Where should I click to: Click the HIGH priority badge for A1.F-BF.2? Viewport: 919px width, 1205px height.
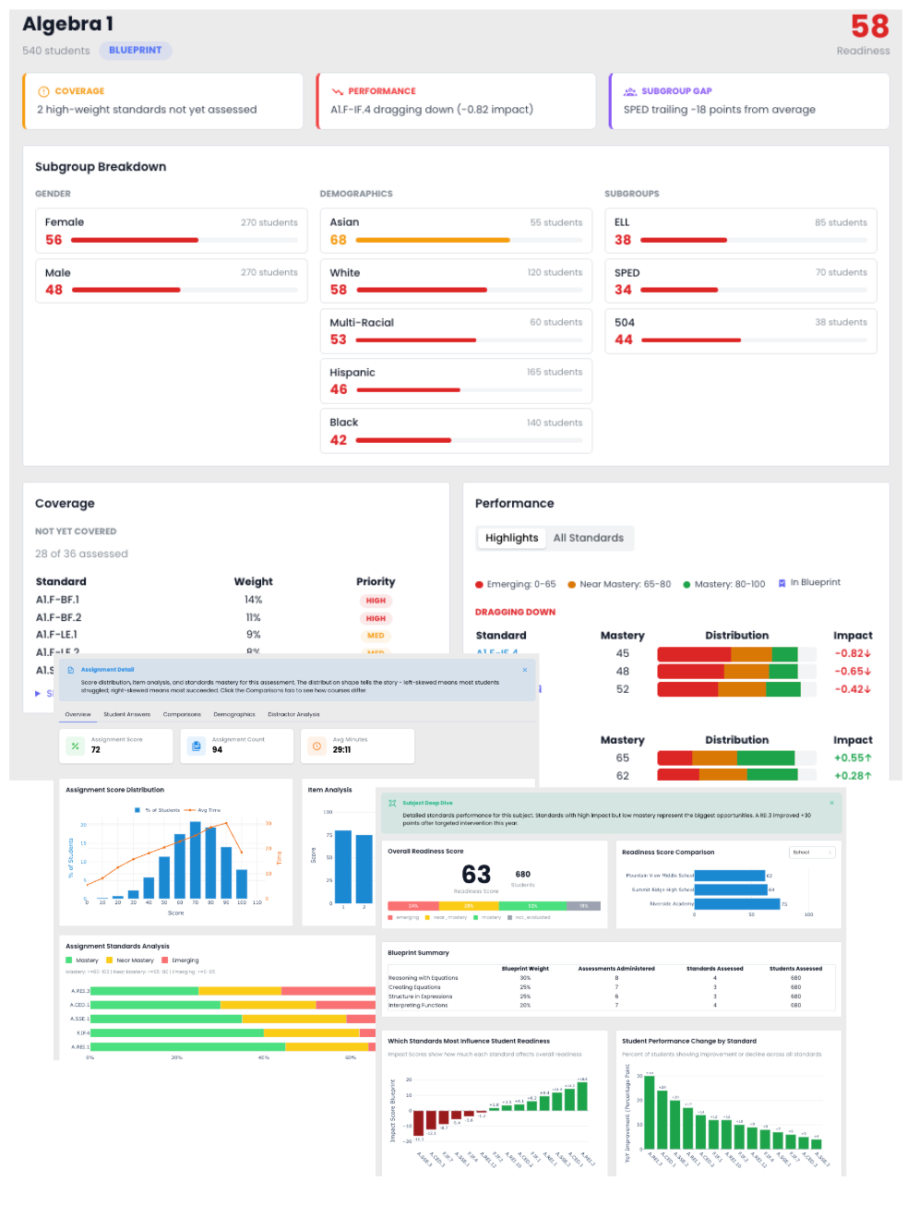(376, 618)
